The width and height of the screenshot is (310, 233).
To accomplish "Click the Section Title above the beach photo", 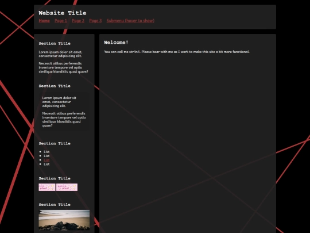I will [x=55, y=204].
